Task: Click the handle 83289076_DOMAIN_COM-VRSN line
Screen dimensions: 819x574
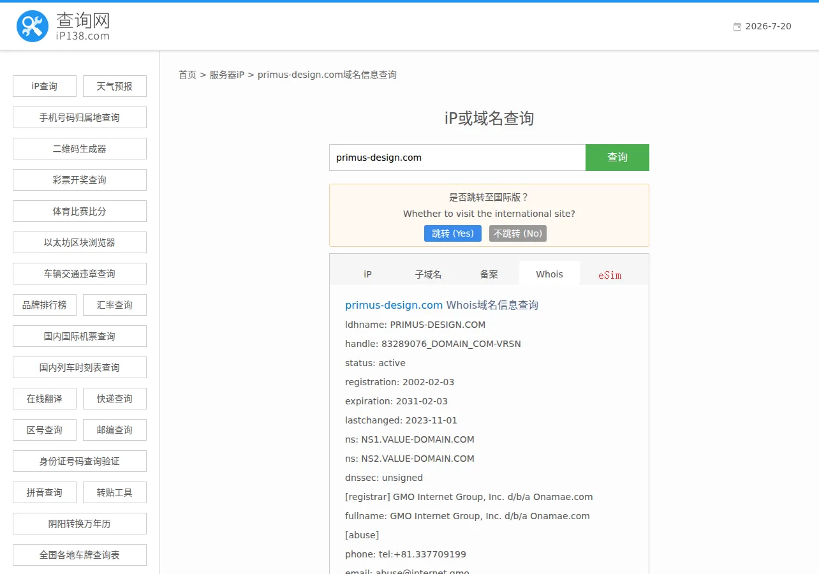Action: point(433,344)
